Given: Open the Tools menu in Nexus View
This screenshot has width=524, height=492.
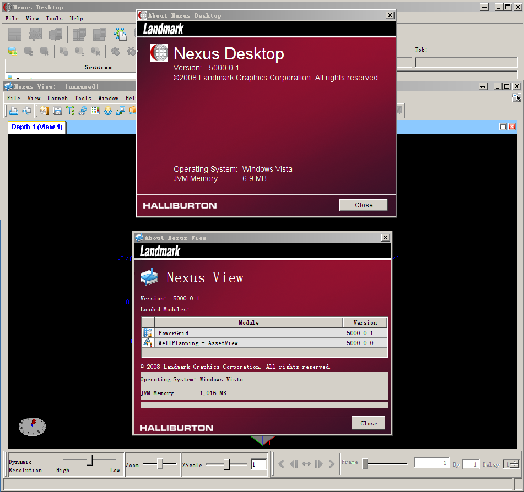Looking at the screenshot, I should click(x=83, y=98).
